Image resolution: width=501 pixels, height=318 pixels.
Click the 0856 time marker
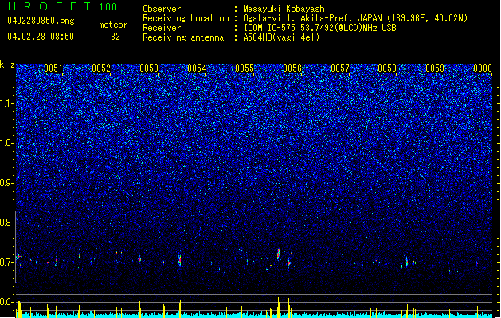point(292,68)
